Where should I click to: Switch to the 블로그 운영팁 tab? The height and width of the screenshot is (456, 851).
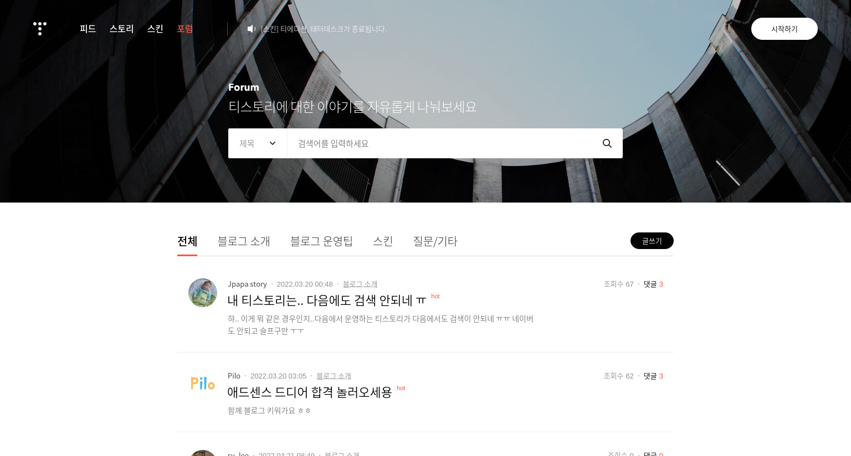click(321, 241)
